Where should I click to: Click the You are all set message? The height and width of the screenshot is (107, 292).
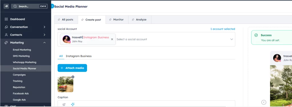[270, 40]
